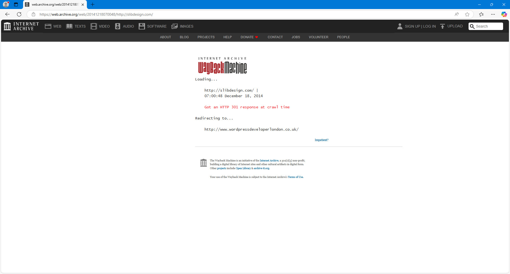Open browser profile avatar
Screen dimensions: 510x274
pyautogui.click(x=6, y=5)
